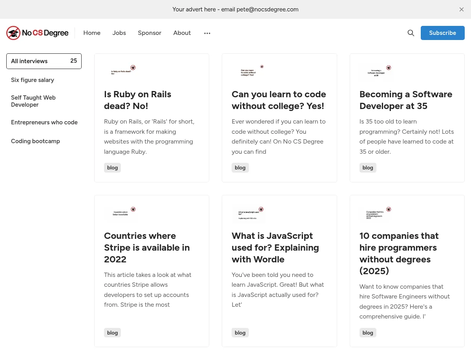The width and height of the screenshot is (471, 353).
Task: Click the No CS Degree logo
Action: [x=37, y=33]
